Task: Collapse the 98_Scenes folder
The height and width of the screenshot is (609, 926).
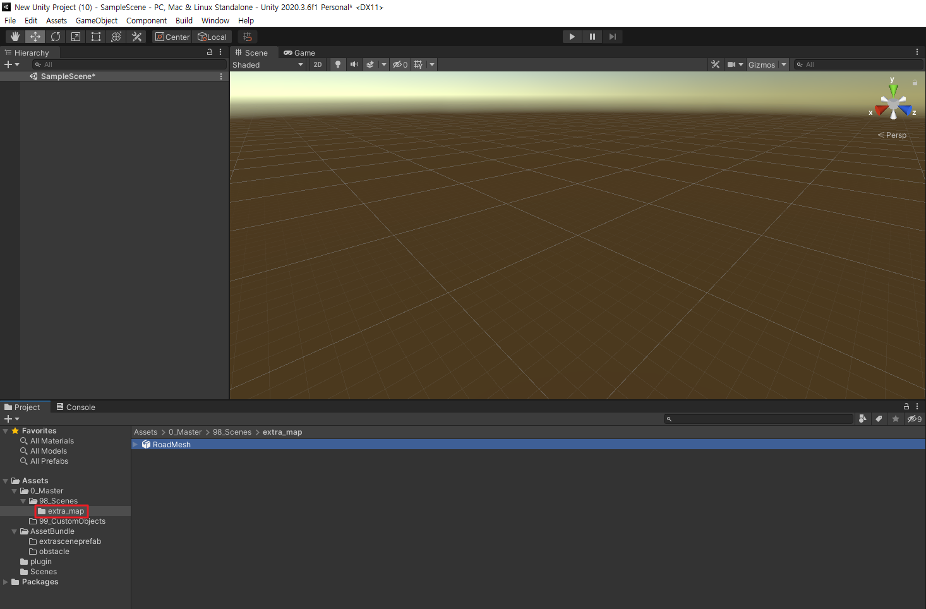Action: 23,501
